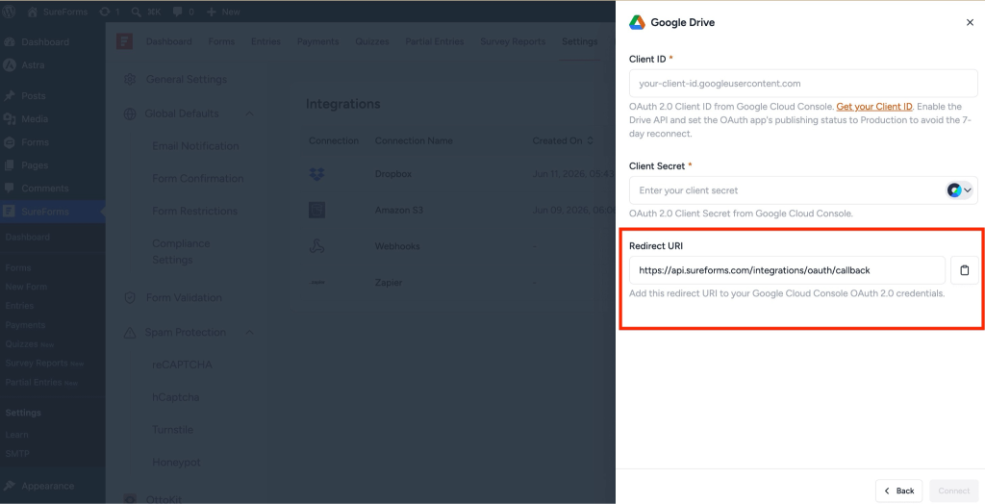Click the SureForms logo in plugin header

pos(124,41)
